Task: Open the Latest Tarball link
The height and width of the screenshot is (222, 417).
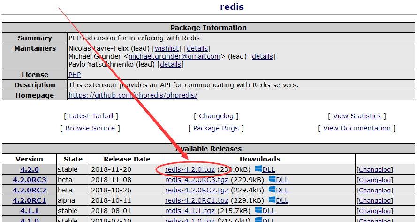Action: pyautogui.click(x=91, y=116)
